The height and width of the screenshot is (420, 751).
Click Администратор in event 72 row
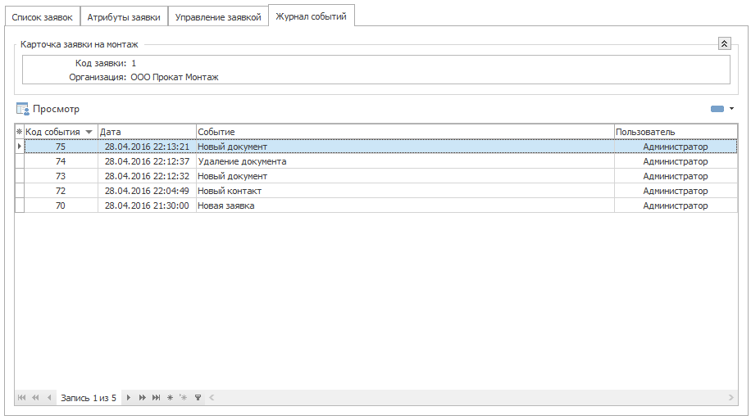(676, 191)
